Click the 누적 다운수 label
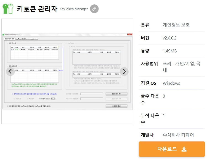This screenshot has width=207, height=159. (x=150, y=119)
